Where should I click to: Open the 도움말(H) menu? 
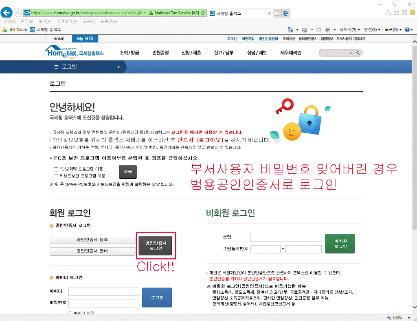[109, 21]
